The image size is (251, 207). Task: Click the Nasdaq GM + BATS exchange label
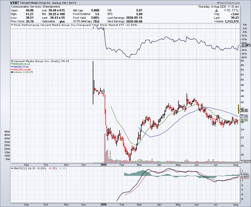[x=64, y=3]
